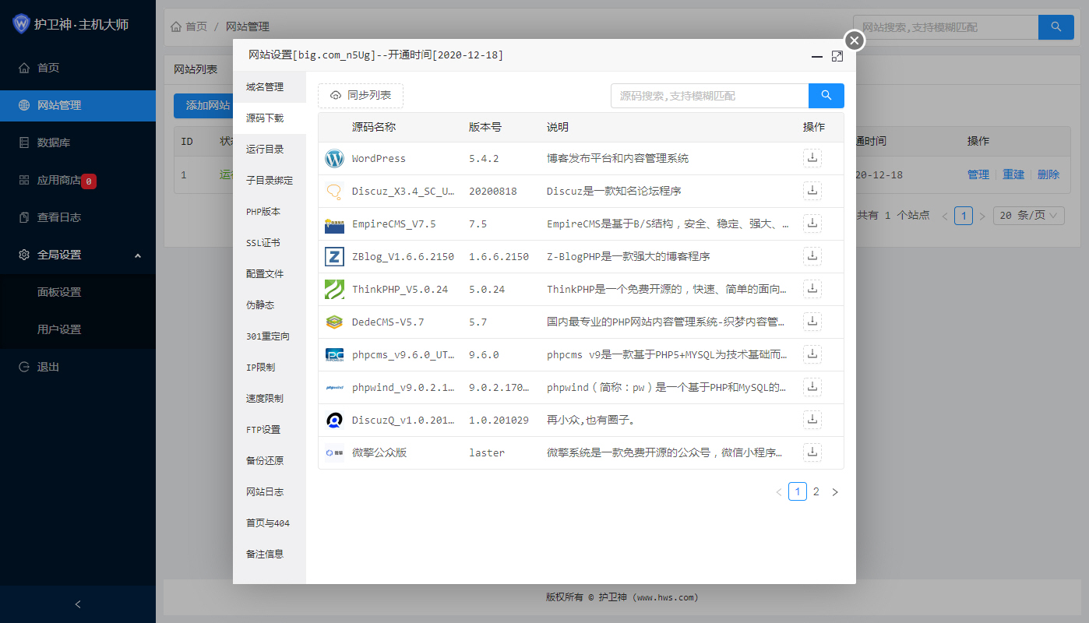Open 应用商店 in the left sidebar
The width and height of the screenshot is (1089, 623).
[x=78, y=180]
